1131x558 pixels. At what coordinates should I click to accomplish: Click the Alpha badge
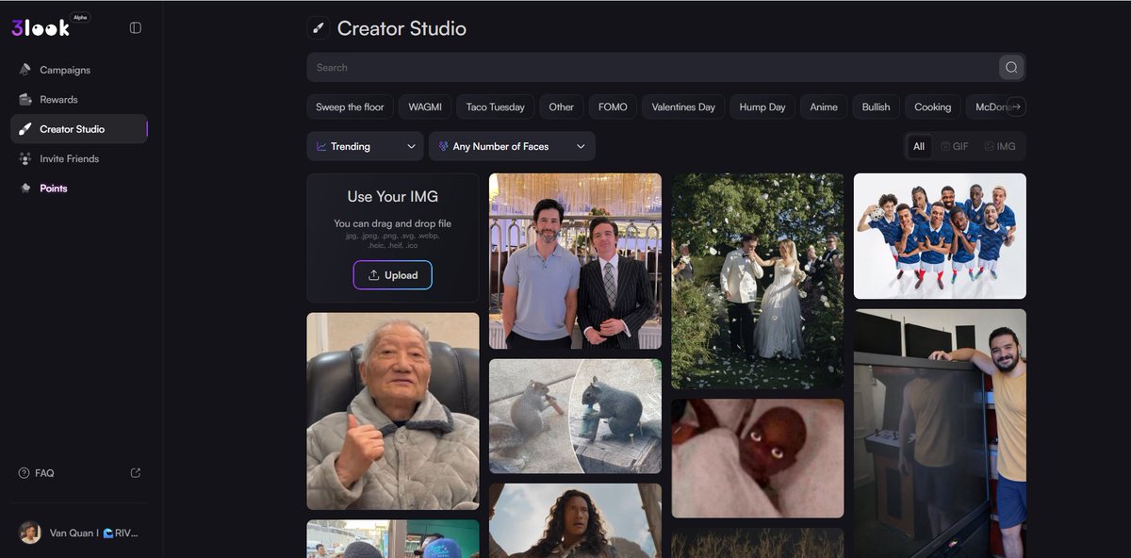coord(80,17)
